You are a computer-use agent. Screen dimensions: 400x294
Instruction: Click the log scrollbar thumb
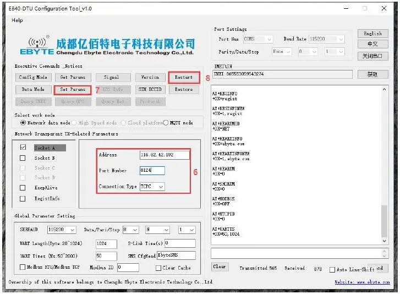point(384,221)
